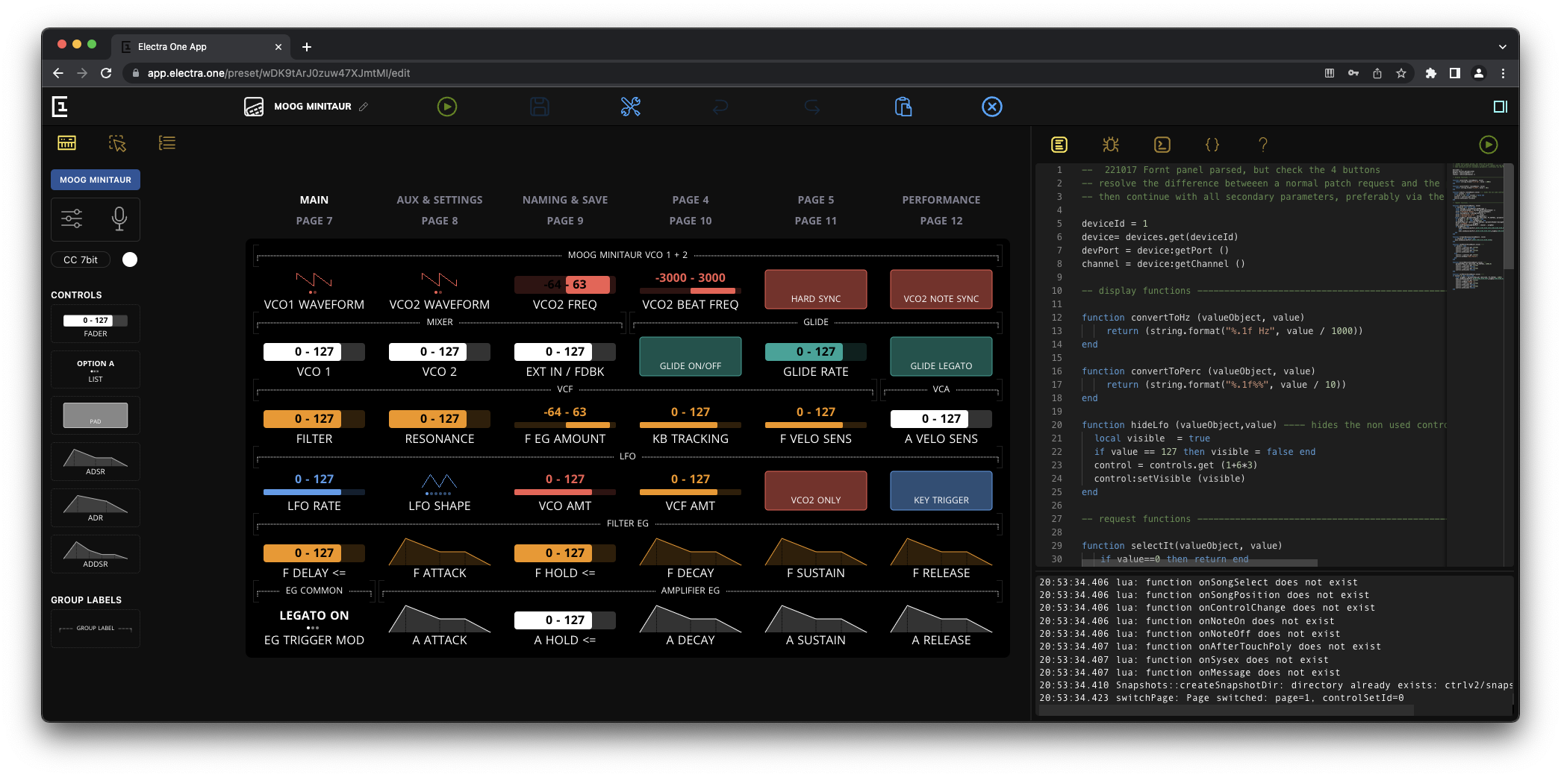
Task: Open help via question mark icon
Action: coord(1263,145)
